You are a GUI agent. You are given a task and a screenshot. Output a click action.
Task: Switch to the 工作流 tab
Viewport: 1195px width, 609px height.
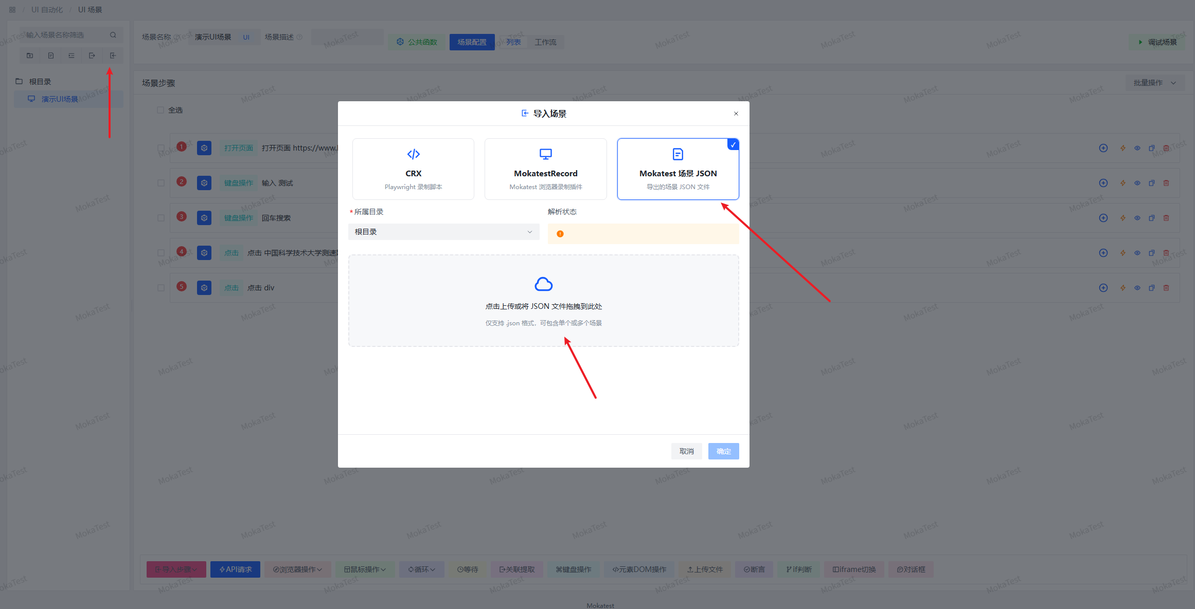click(546, 42)
